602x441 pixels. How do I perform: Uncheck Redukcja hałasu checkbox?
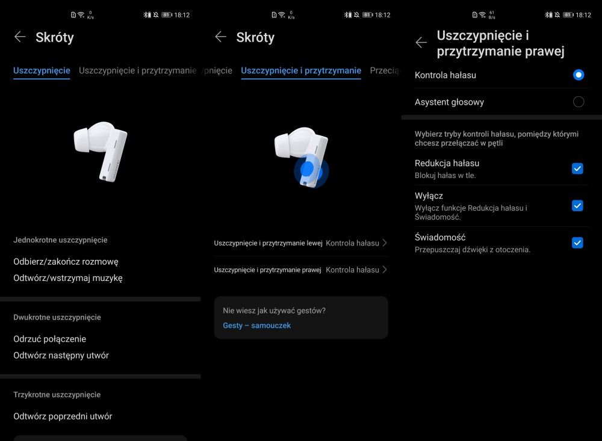click(x=577, y=168)
